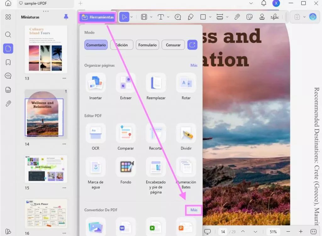
Task: Open the OCR tool
Action: click(x=96, y=134)
